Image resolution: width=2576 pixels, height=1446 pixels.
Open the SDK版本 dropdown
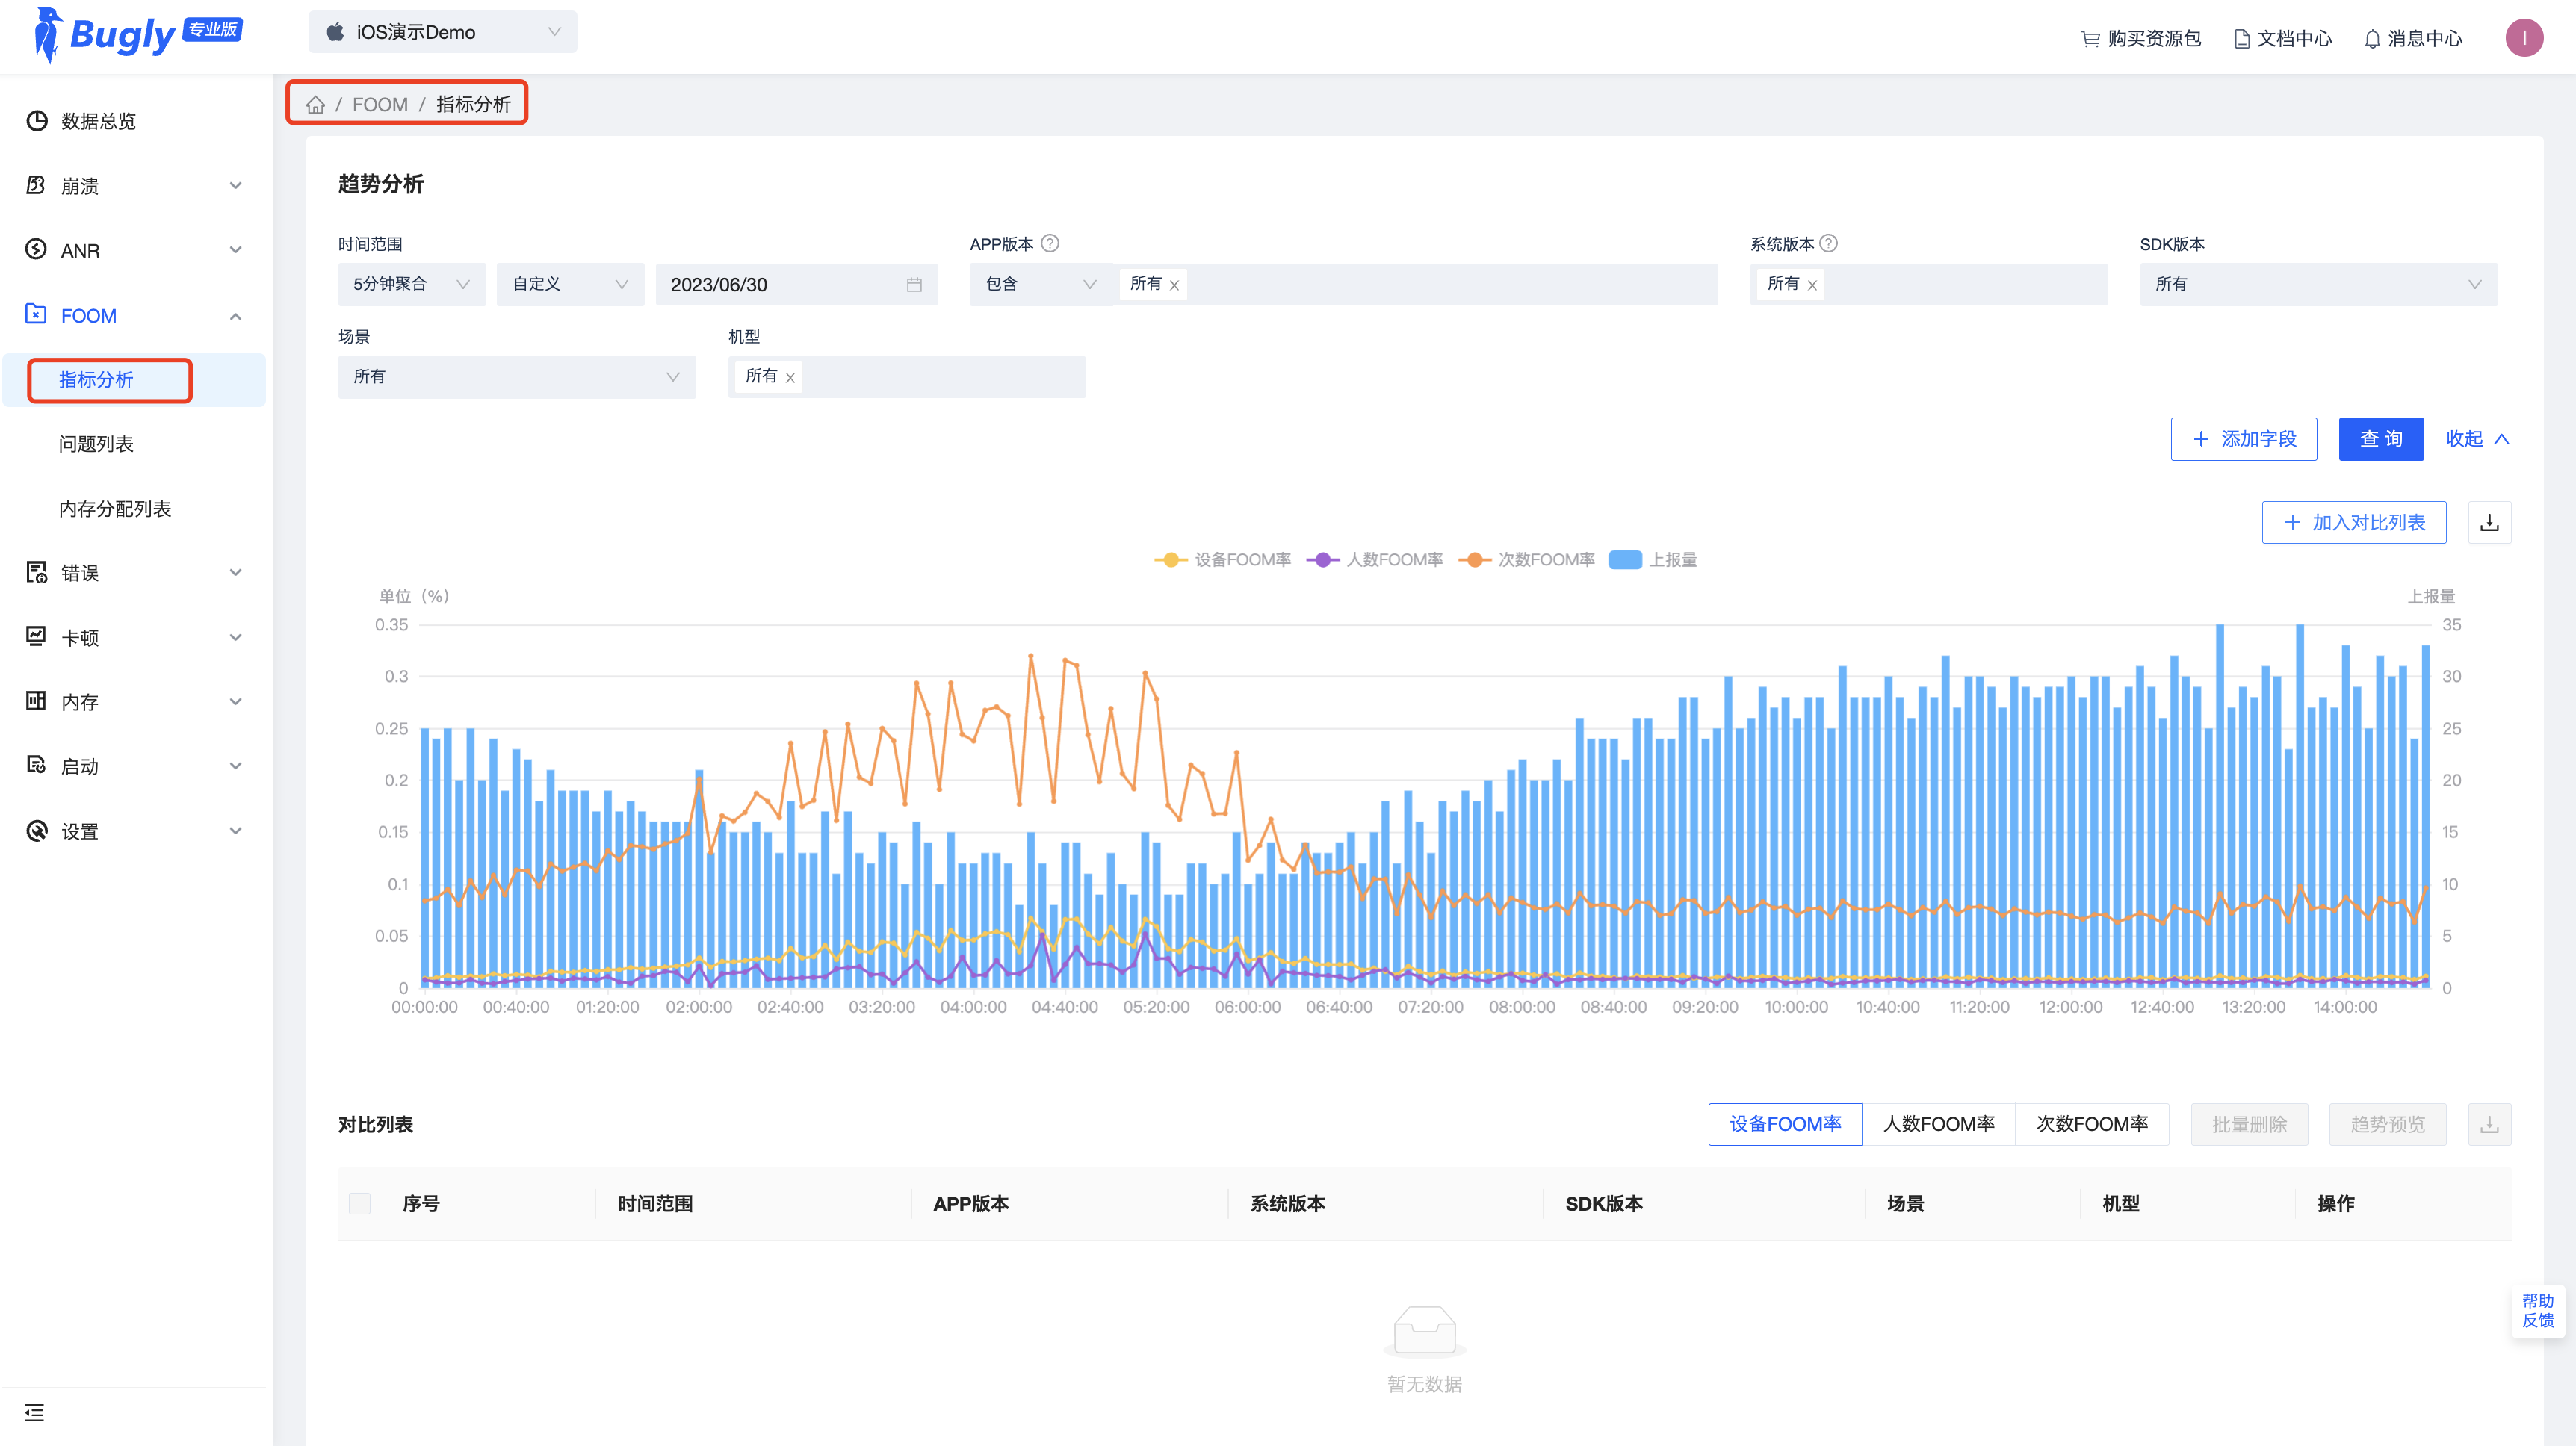click(2318, 285)
